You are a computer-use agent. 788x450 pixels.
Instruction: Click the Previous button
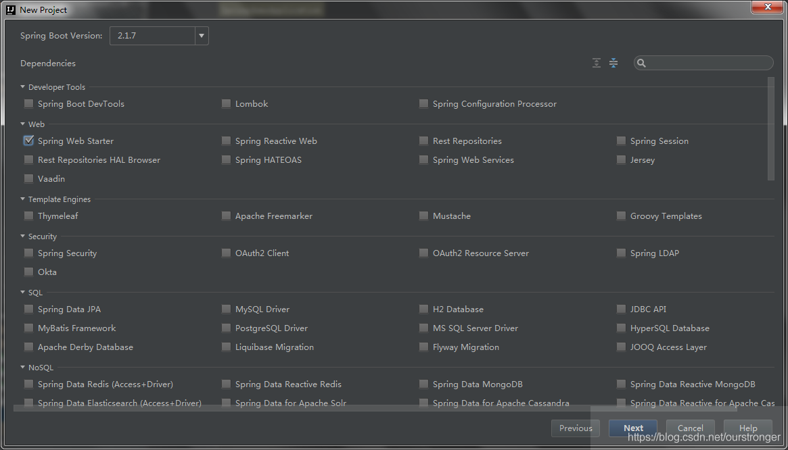[x=576, y=428]
